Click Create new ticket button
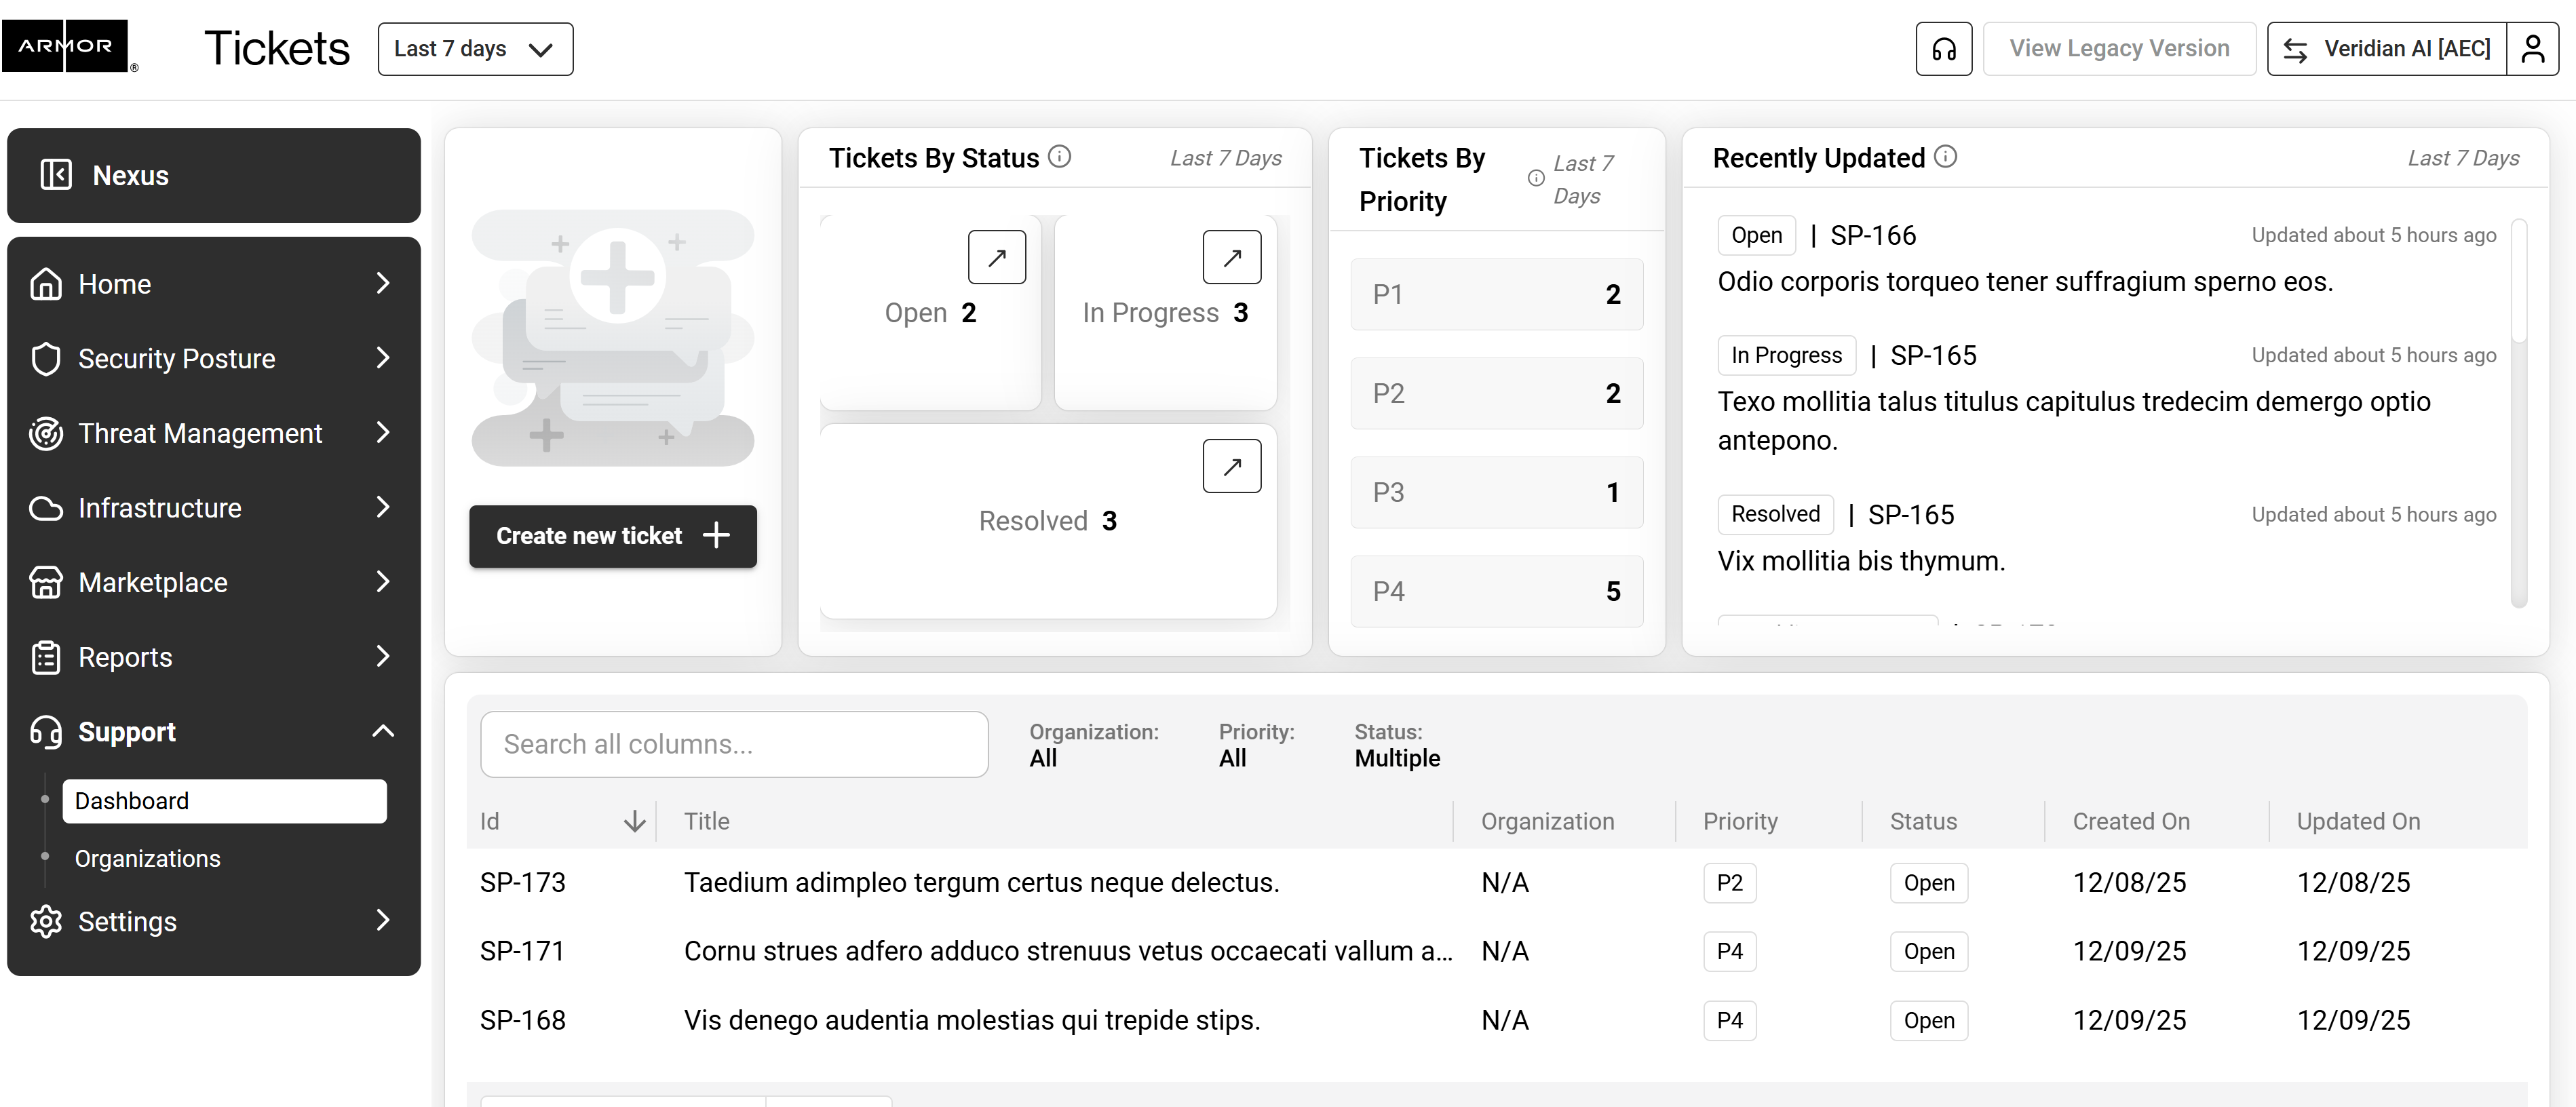 (x=612, y=536)
